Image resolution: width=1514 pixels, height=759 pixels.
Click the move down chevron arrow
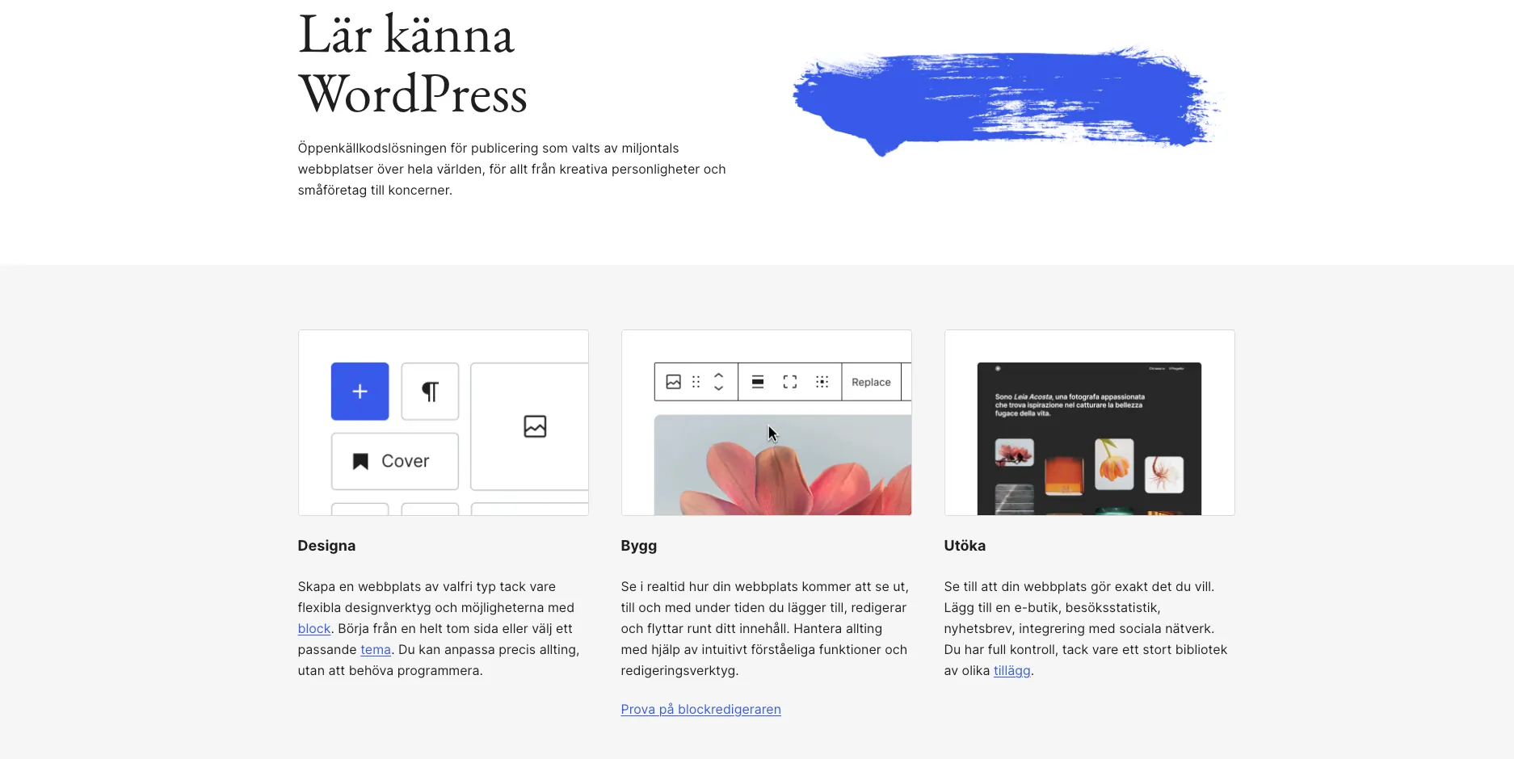[718, 388]
